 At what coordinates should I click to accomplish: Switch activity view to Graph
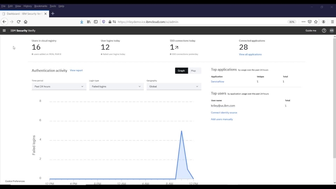pos(181,71)
